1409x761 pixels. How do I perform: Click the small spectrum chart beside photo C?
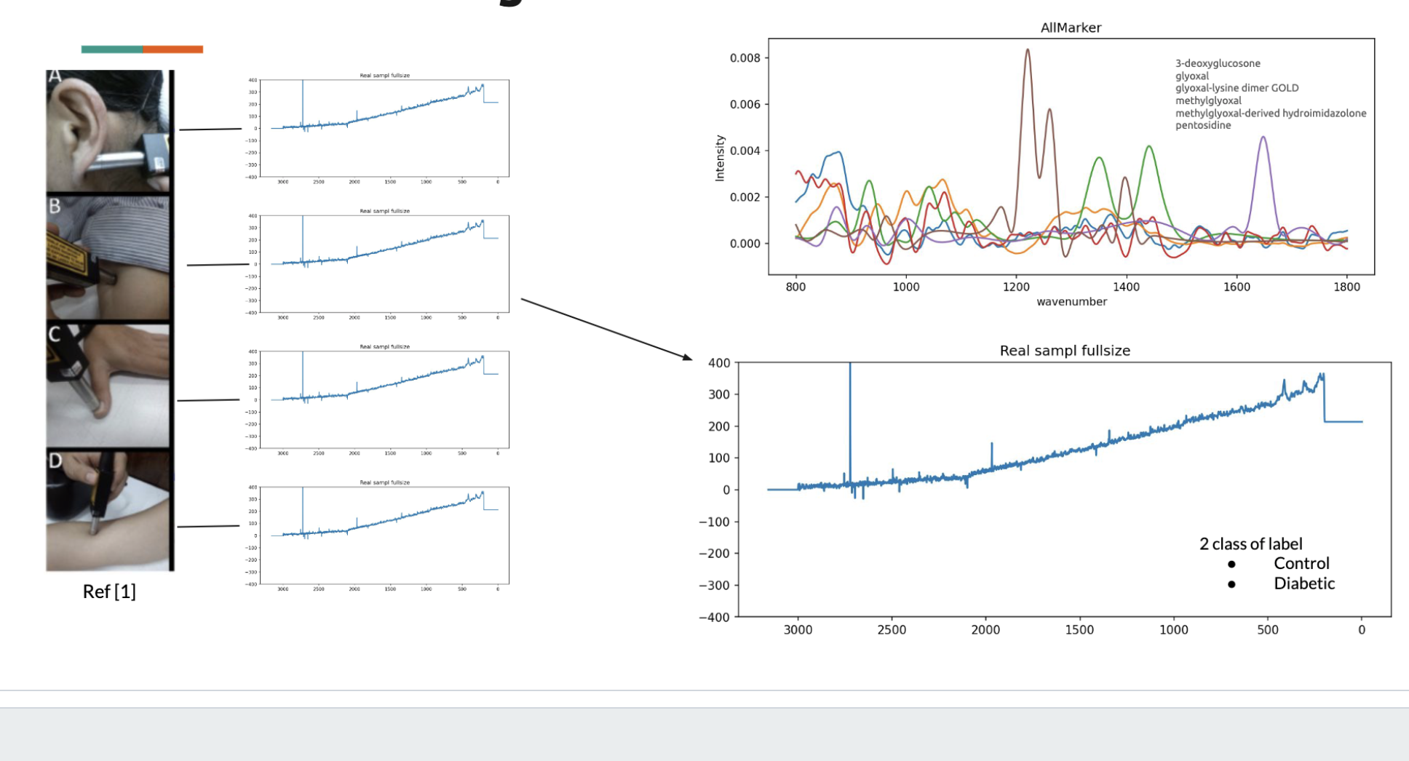pos(384,399)
